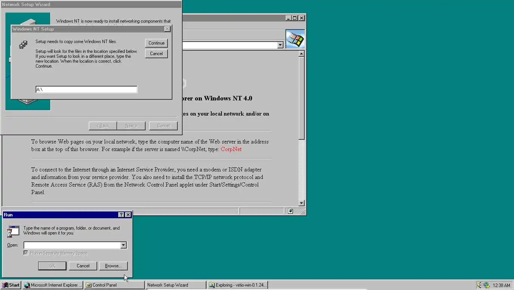Screen dimensions: 514x290
Task: Click the Network Setup Wizard title bar
Action: 91,5
